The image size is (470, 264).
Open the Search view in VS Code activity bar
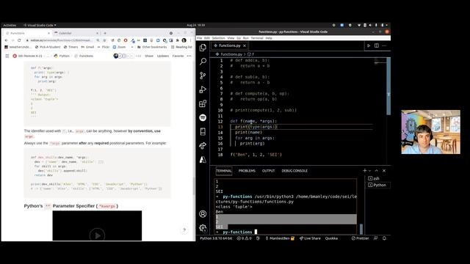click(x=203, y=62)
